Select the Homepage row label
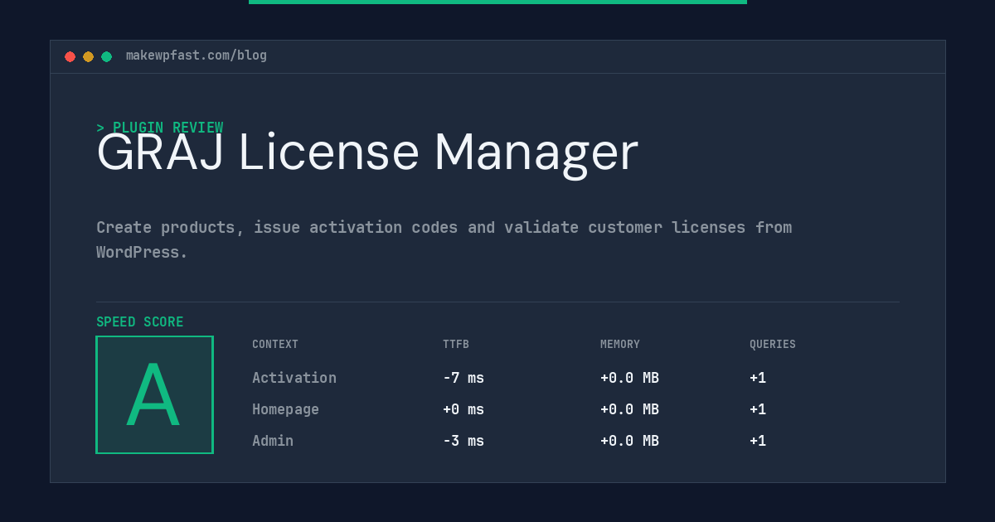995x522 pixels. pyautogui.click(x=285, y=409)
